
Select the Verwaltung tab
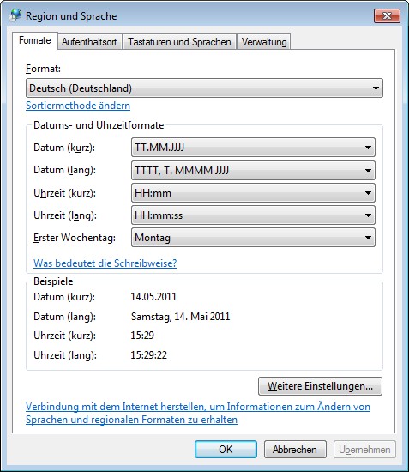coord(264,42)
